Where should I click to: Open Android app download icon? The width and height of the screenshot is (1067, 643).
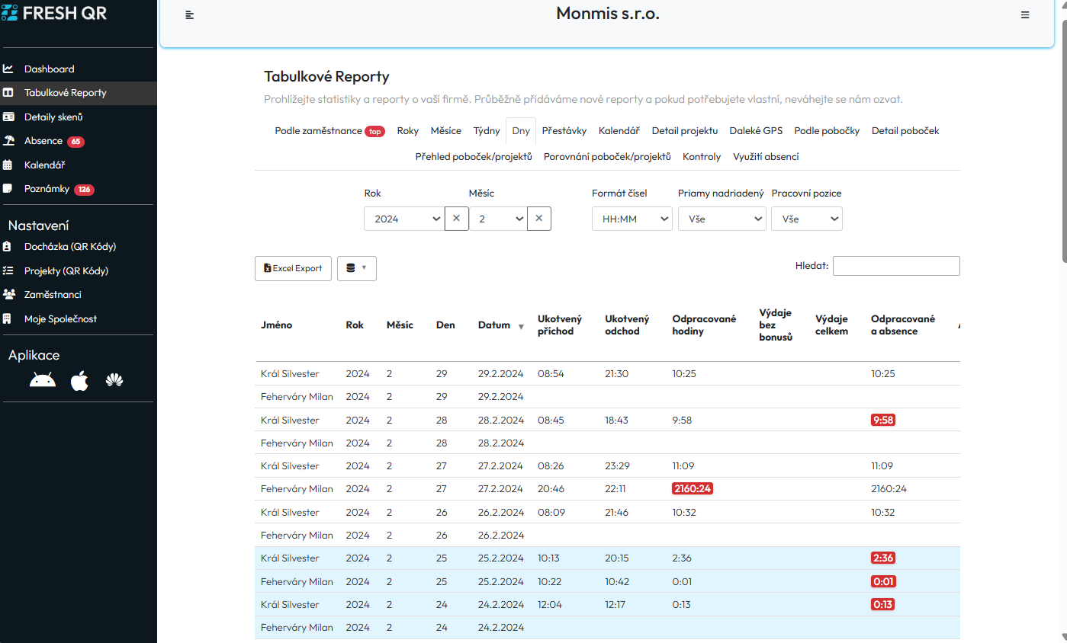click(43, 381)
